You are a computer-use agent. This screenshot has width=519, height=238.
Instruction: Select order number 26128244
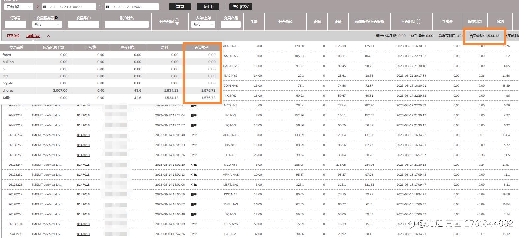point(15,165)
